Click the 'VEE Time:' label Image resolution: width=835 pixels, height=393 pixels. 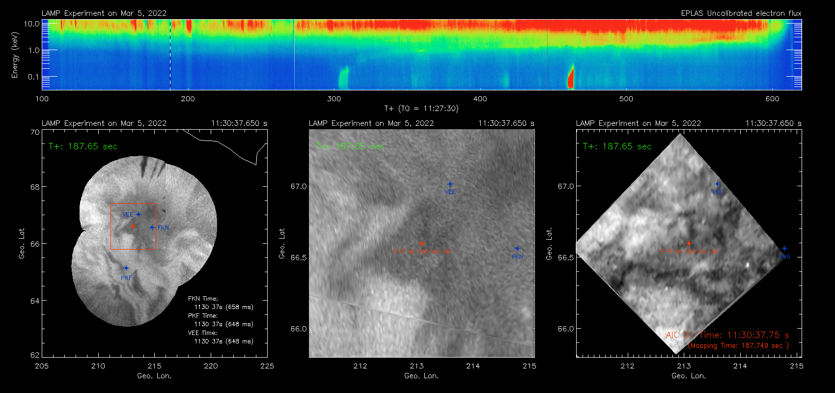point(202,333)
